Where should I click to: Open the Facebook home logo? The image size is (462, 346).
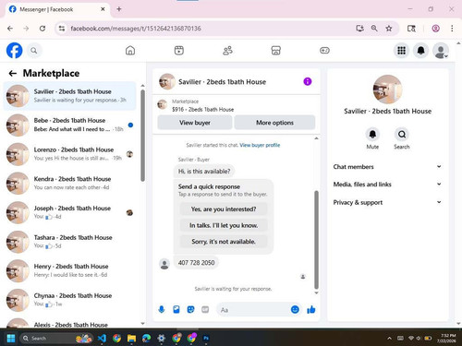(14, 51)
